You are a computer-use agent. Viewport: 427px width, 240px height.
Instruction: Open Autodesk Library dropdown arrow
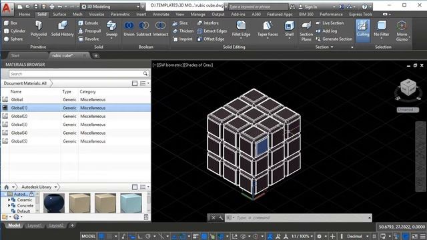point(56,187)
